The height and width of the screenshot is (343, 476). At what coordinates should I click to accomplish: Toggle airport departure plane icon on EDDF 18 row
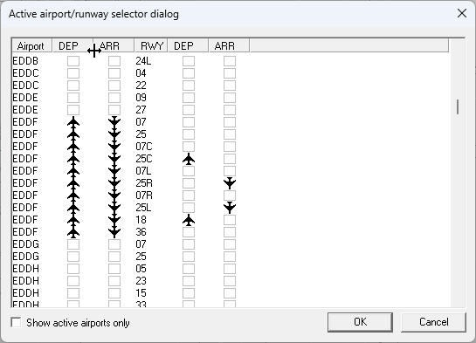73,220
